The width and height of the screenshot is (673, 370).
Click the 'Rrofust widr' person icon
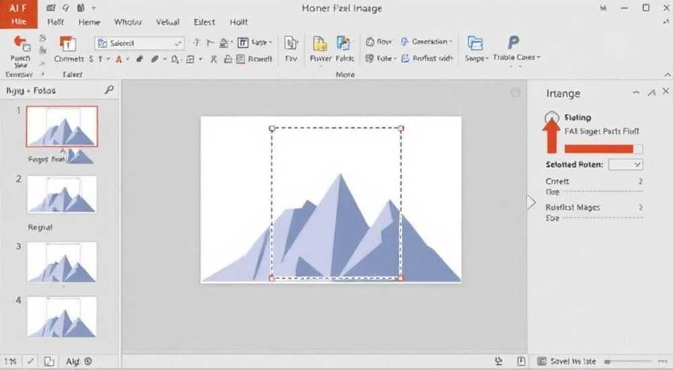(x=404, y=59)
